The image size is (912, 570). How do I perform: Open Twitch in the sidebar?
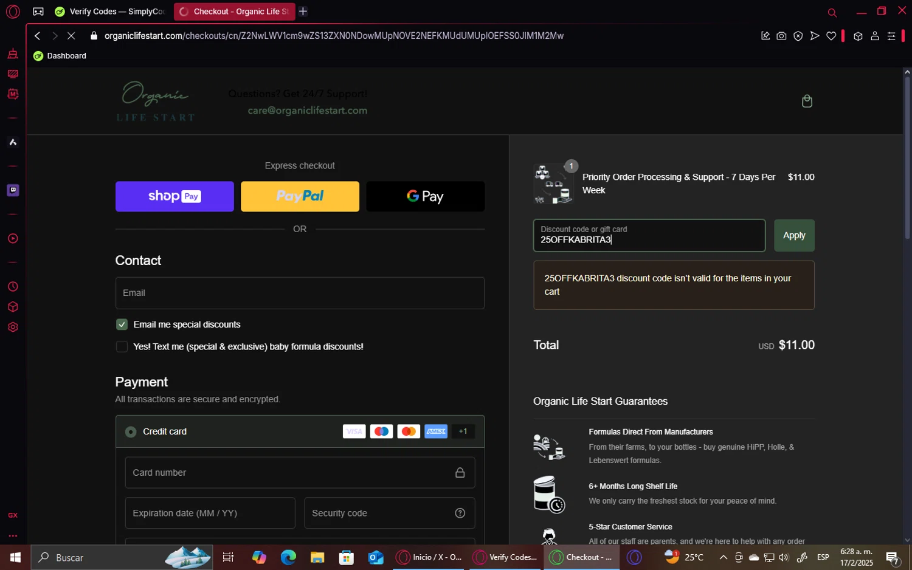(13, 190)
